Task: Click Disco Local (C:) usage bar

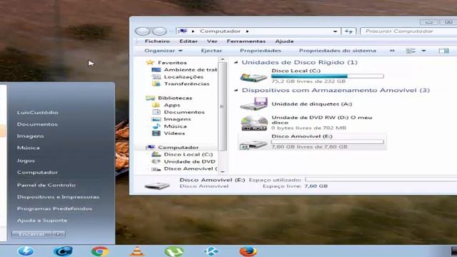Action: [x=327, y=76]
